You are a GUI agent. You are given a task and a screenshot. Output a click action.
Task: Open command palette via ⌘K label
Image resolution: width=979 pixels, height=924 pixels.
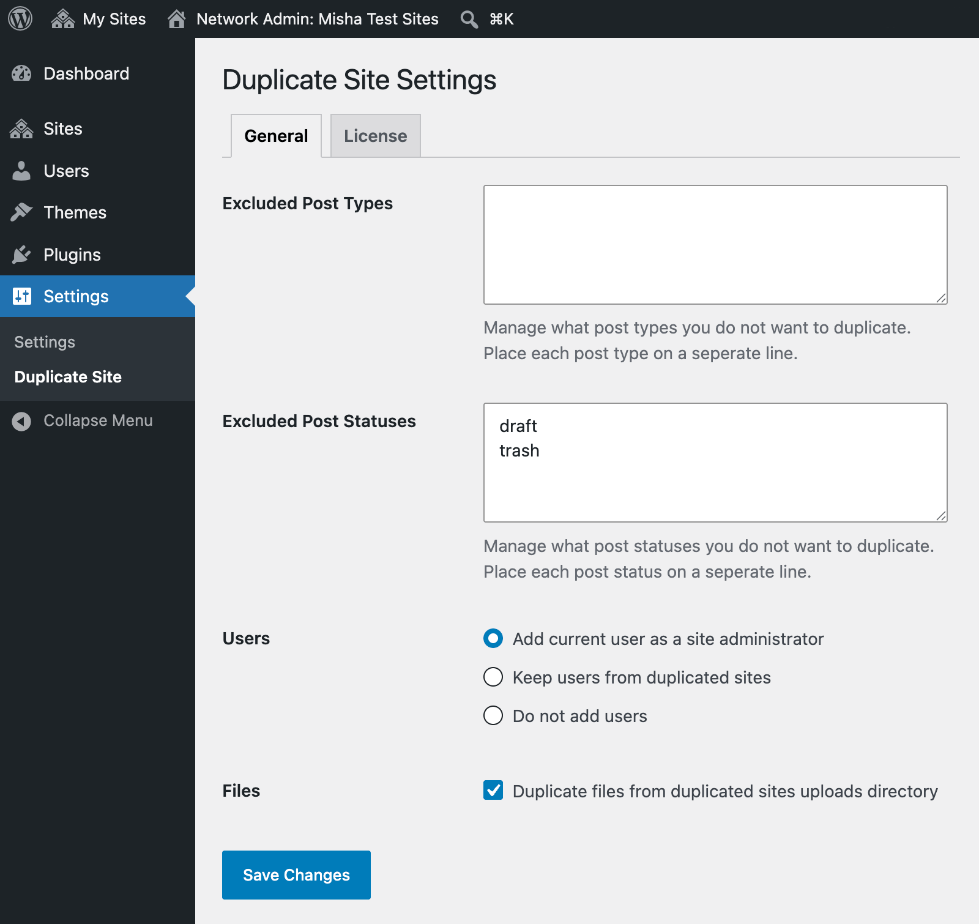click(x=501, y=19)
